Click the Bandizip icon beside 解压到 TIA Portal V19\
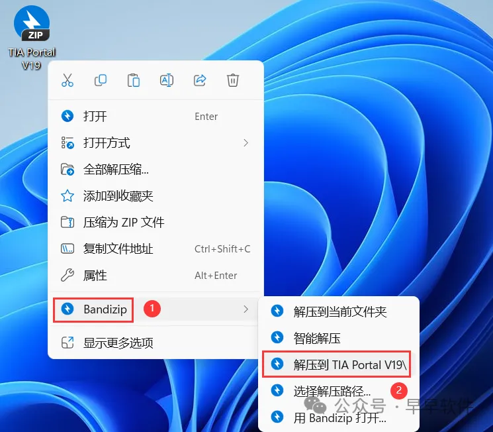 click(277, 364)
